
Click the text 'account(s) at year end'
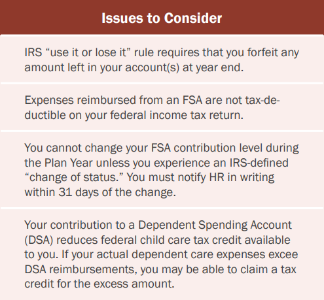[184, 68]
